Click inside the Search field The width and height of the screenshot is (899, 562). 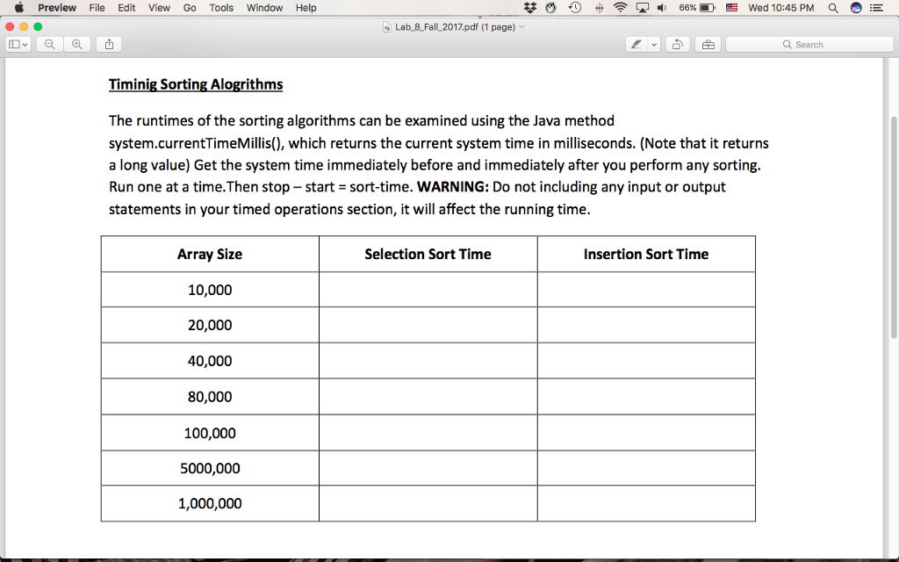(809, 43)
